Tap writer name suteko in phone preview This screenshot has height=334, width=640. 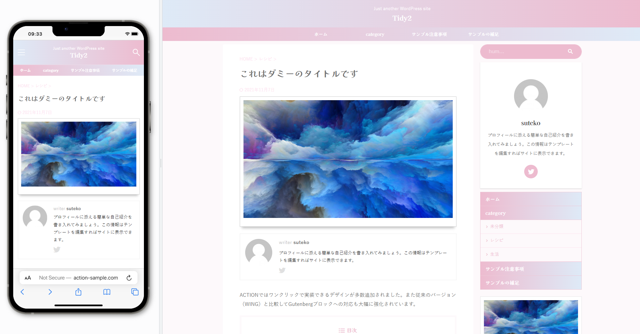[73, 208]
